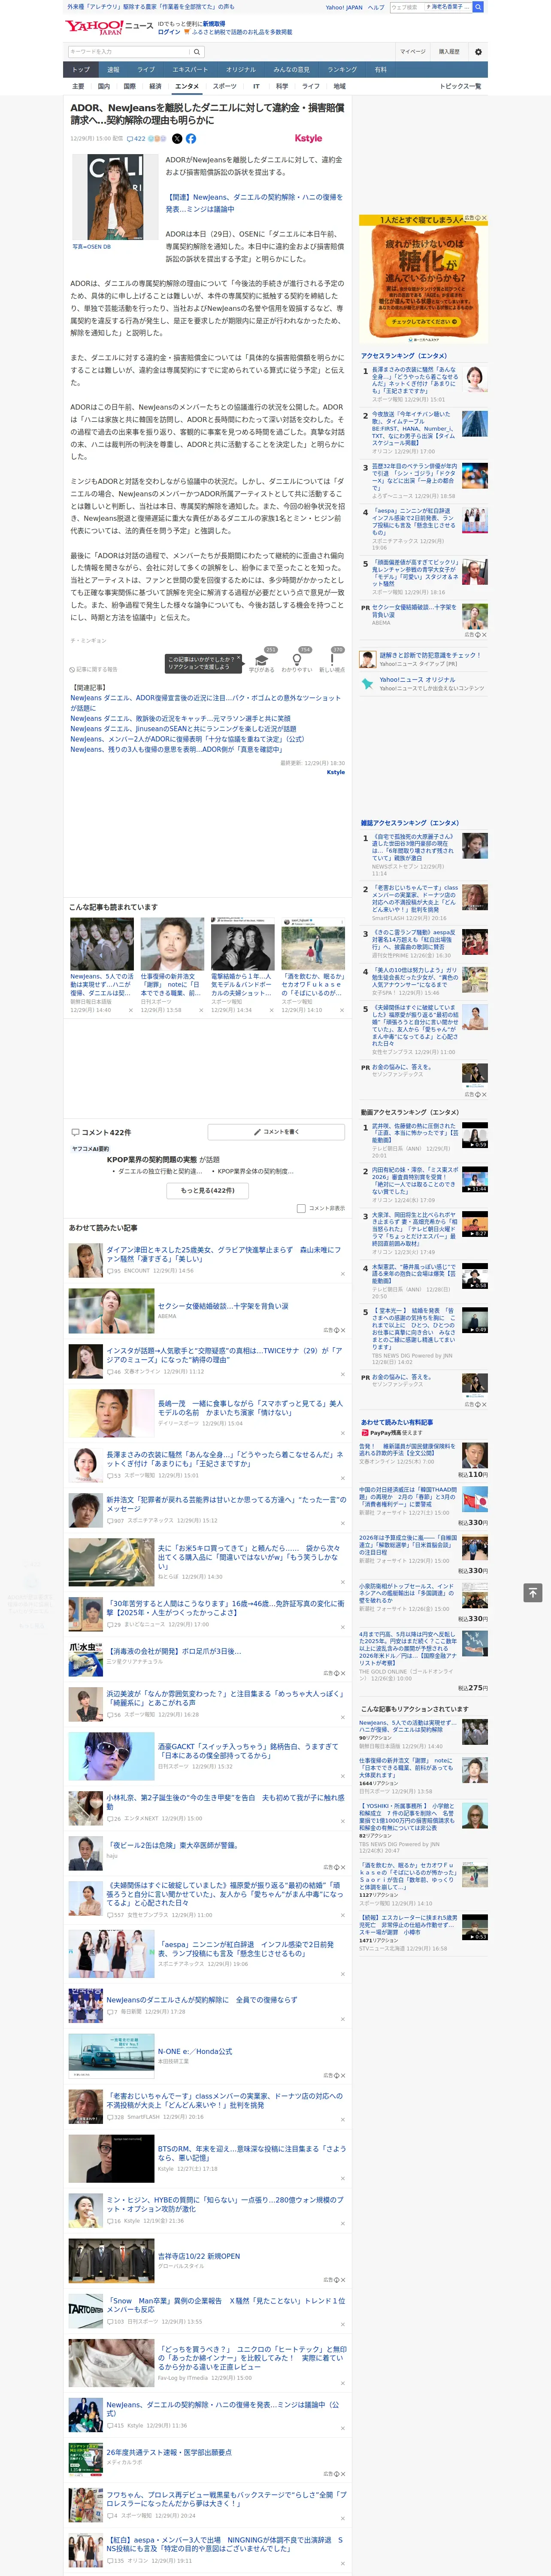Open settings via the gear icon
551x2576 pixels.
click(x=478, y=52)
